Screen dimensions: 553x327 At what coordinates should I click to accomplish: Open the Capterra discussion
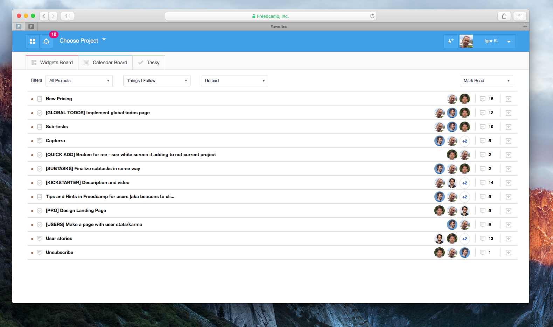point(55,141)
